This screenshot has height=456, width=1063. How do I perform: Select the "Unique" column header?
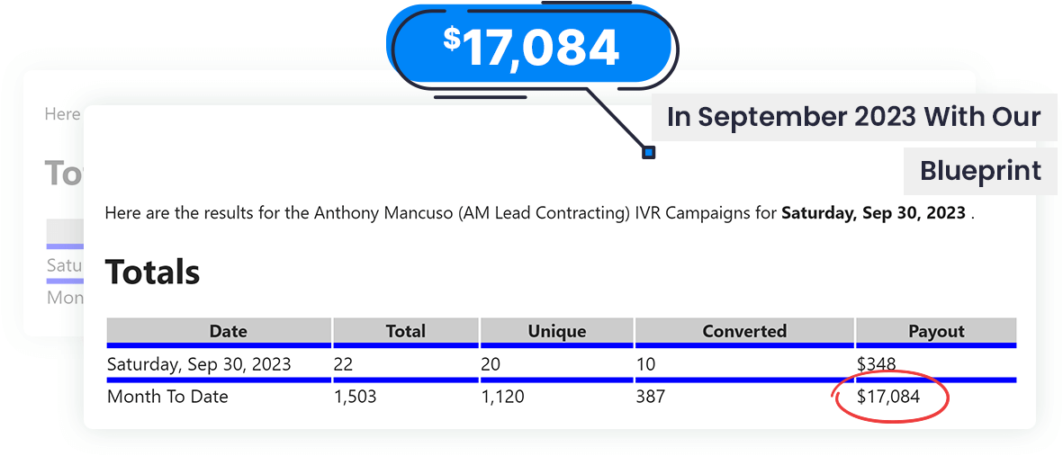point(557,331)
